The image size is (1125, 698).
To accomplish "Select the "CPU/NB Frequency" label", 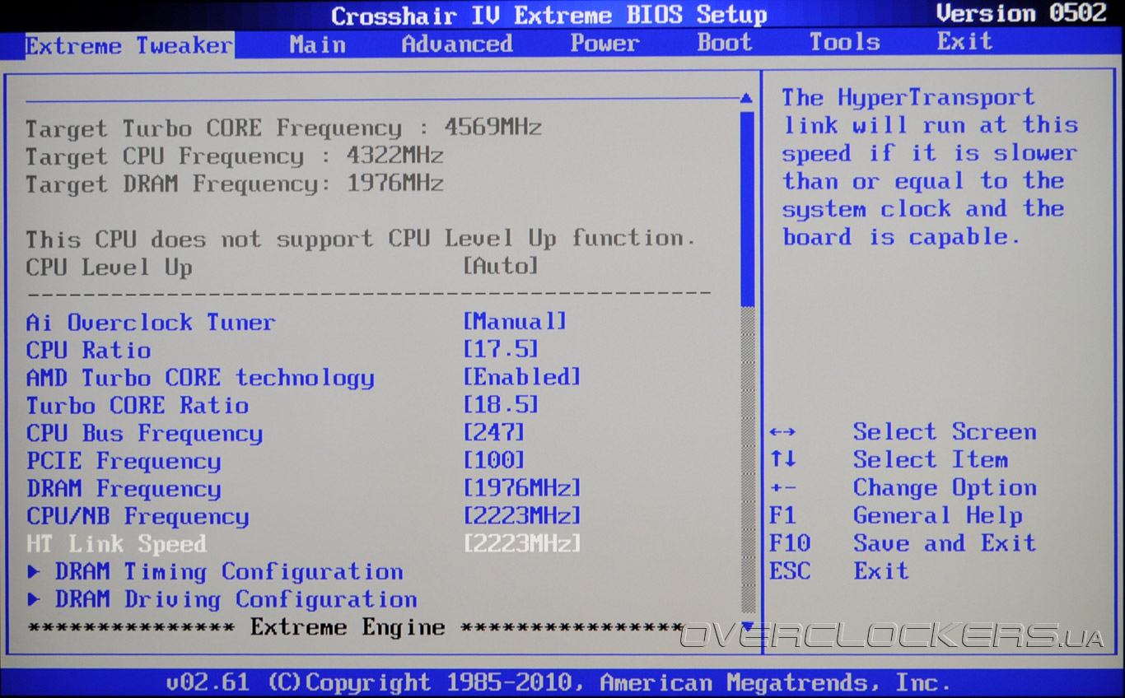I will click(138, 517).
